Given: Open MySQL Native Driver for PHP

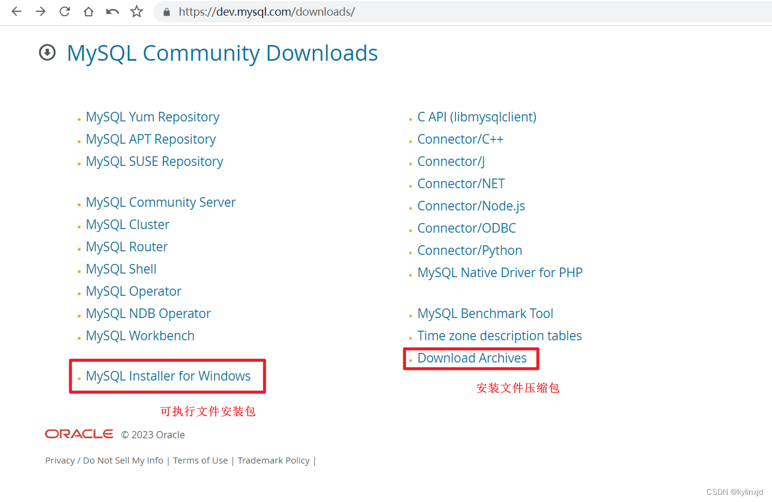Looking at the screenshot, I should click(x=500, y=272).
